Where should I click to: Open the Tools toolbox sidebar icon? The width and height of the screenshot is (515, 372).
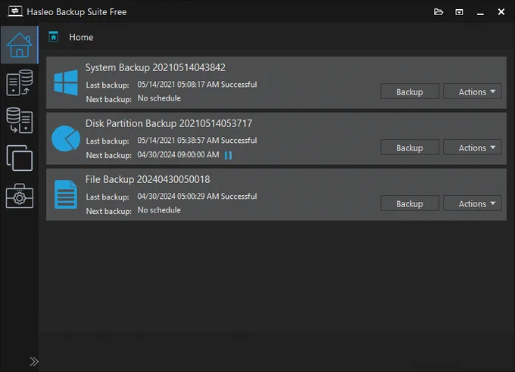(20, 196)
